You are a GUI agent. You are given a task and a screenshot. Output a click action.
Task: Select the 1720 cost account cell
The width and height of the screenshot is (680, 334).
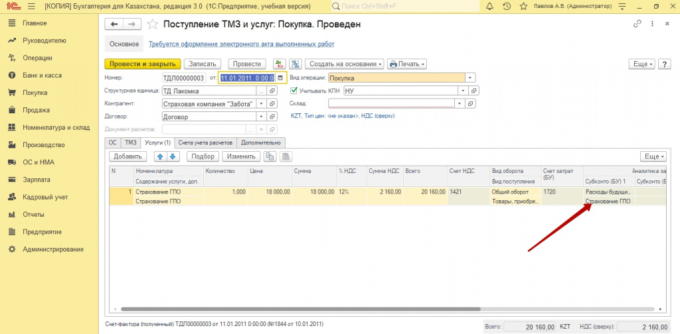coord(562,192)
